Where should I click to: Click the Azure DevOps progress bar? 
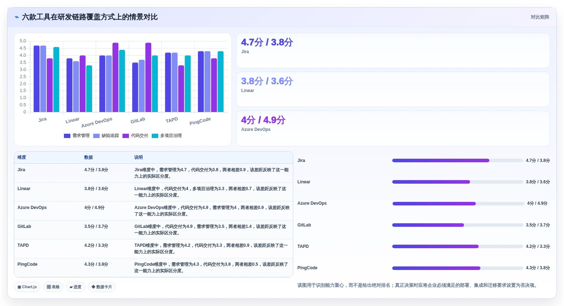point(458,204)
